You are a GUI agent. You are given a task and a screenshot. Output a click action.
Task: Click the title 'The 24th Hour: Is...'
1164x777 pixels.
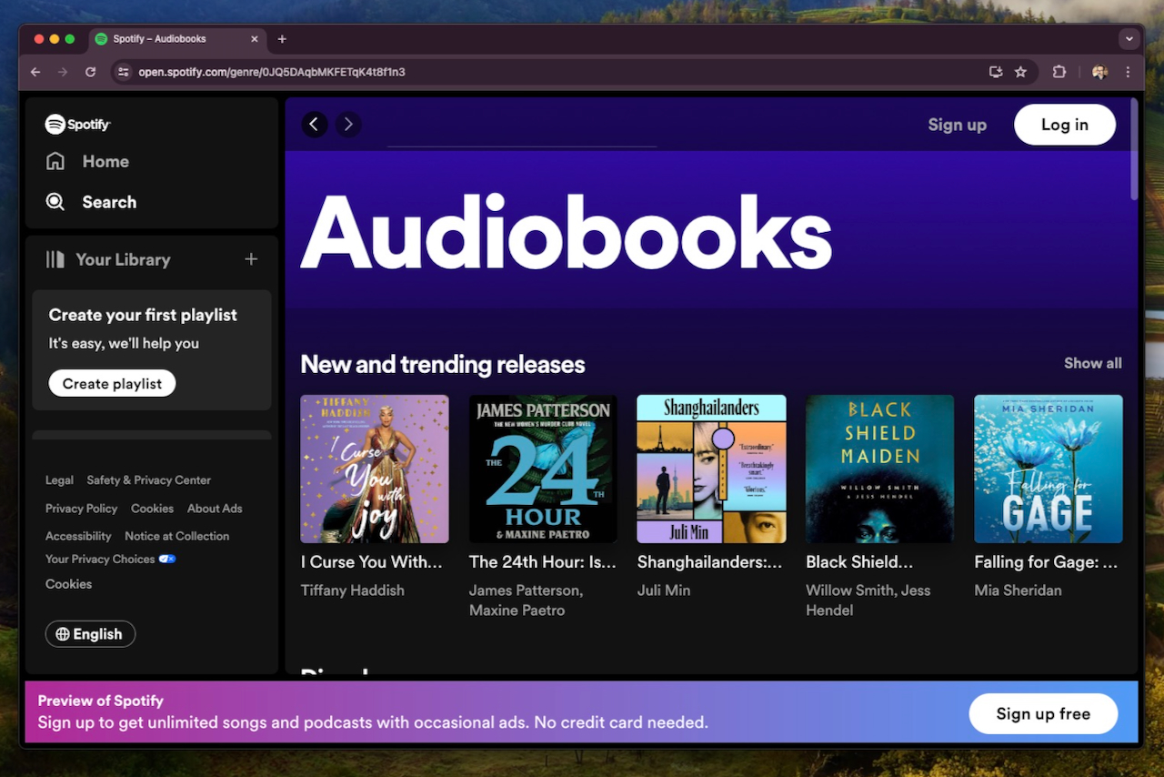[x=543, y=562]
